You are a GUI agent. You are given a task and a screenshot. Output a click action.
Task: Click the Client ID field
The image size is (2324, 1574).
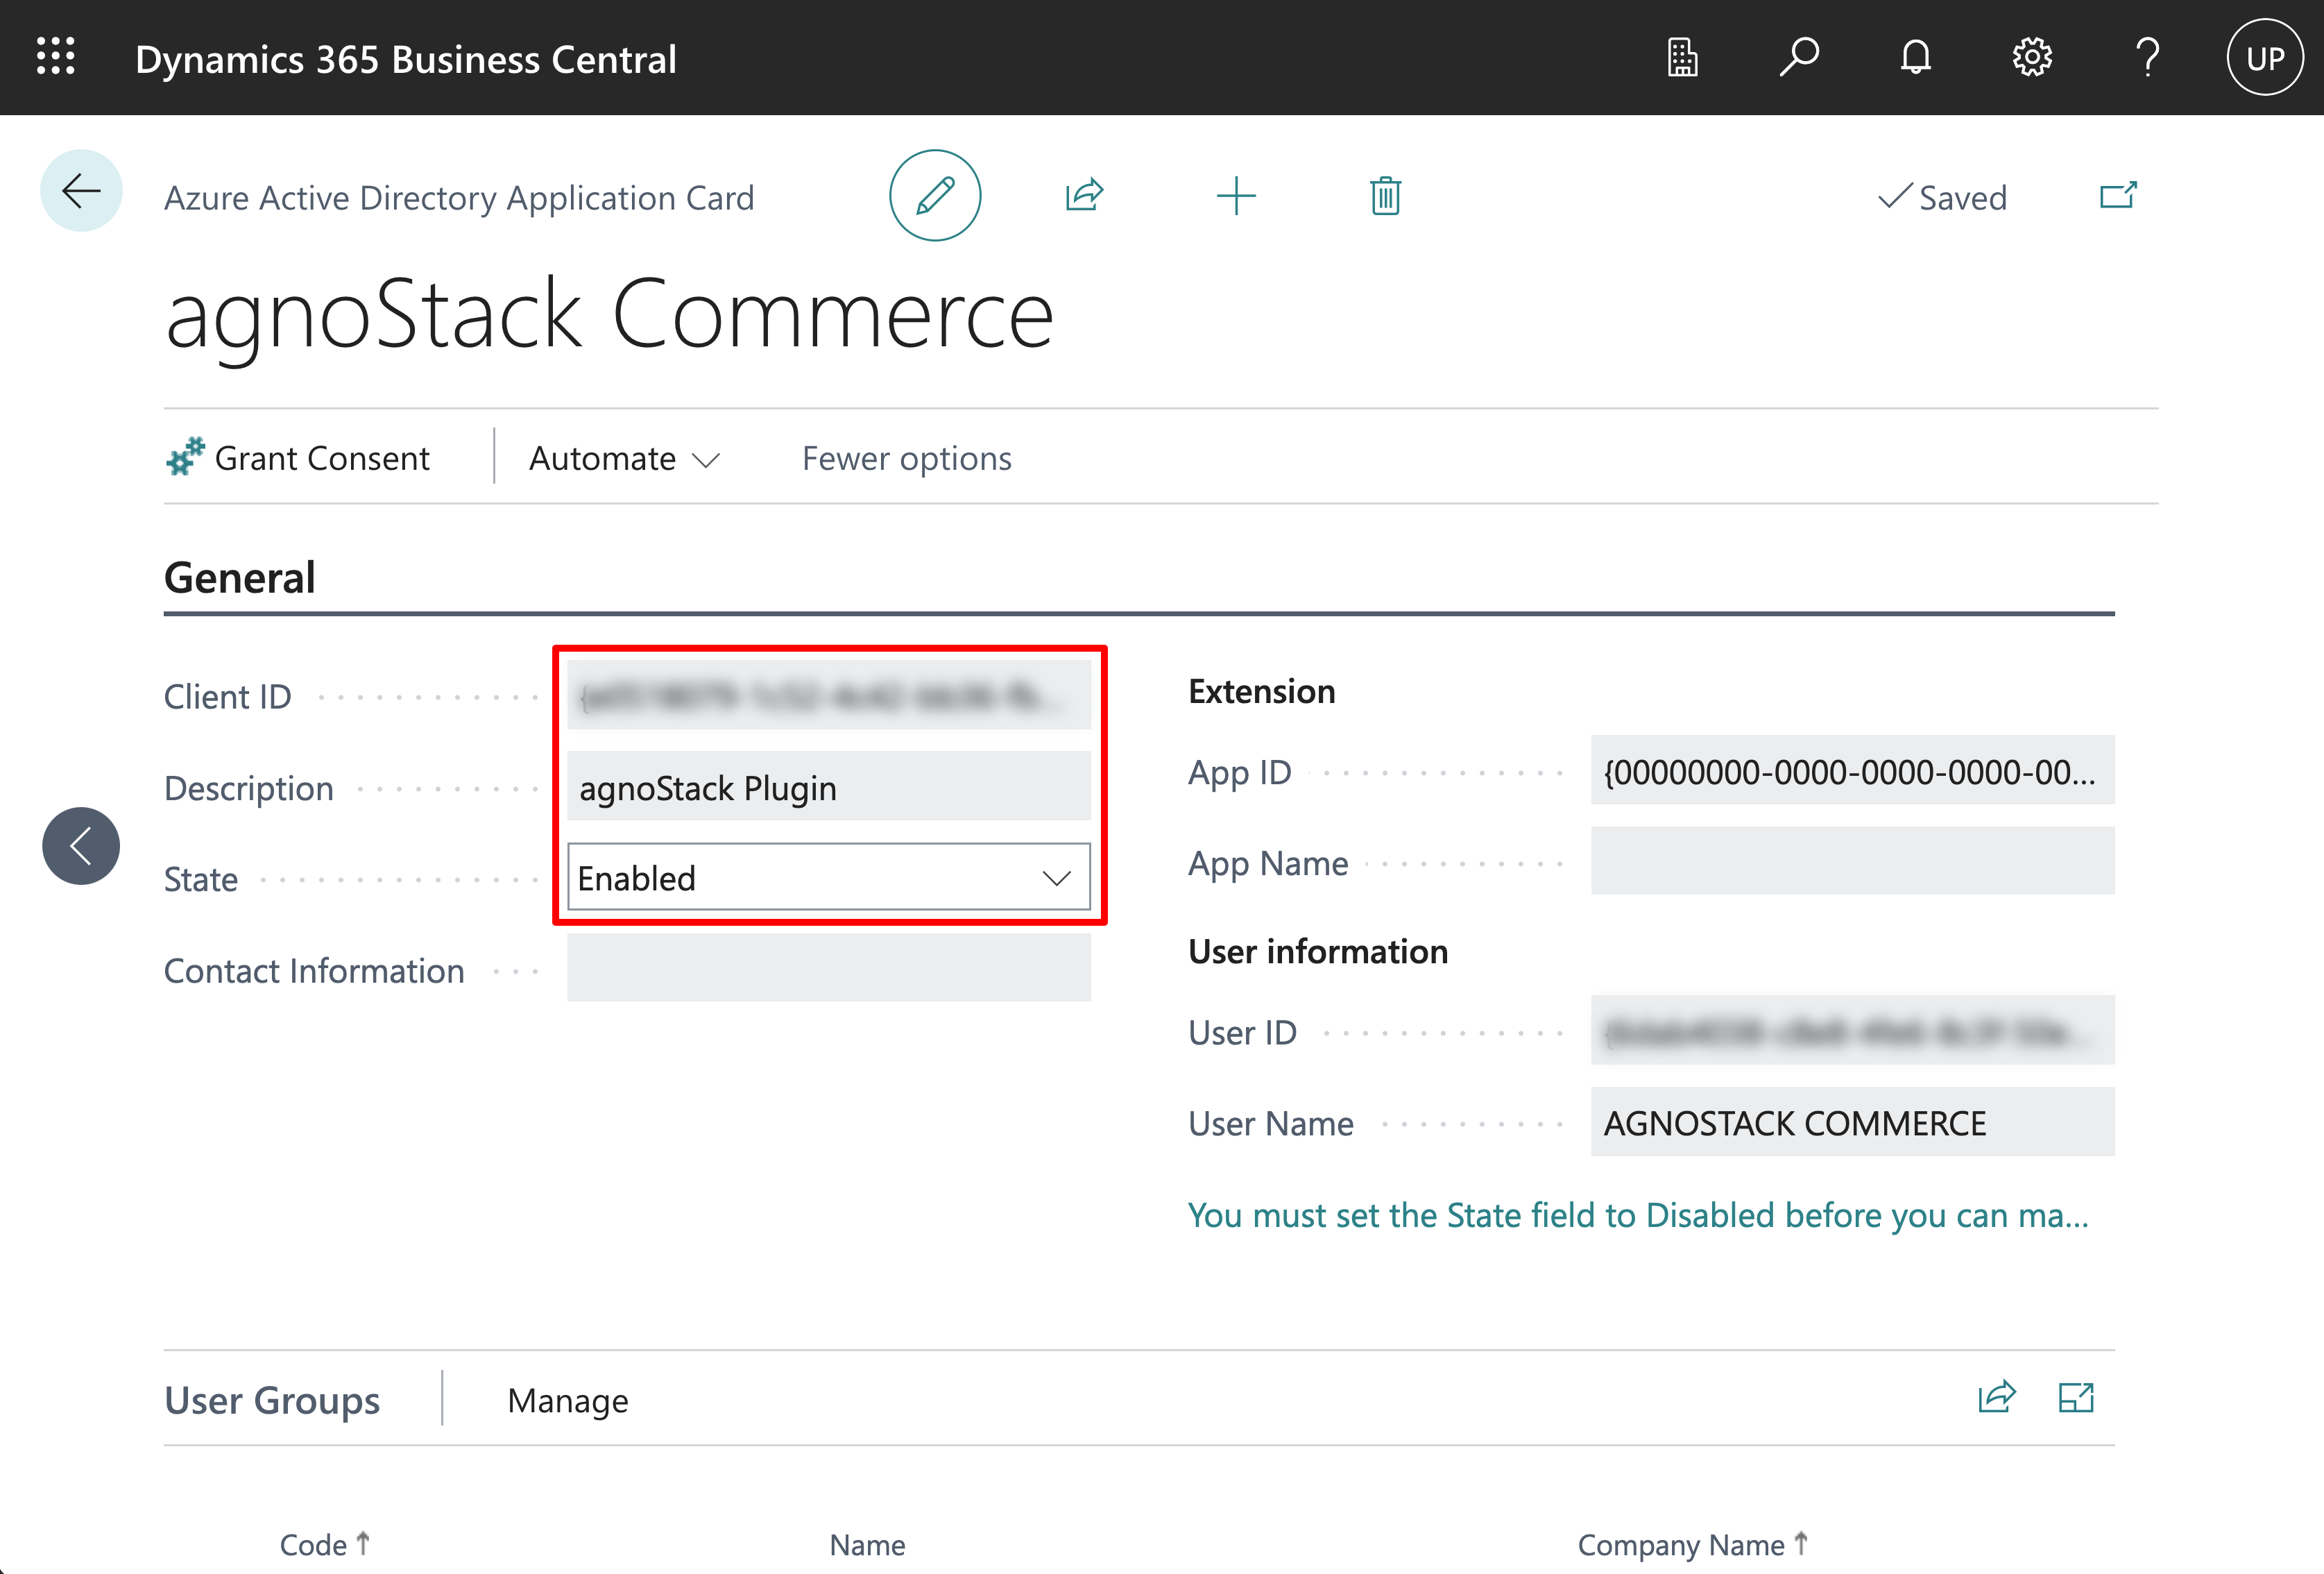828,695
